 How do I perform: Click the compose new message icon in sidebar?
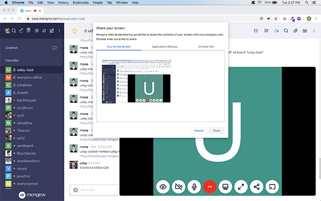click(x=52, y=31)
